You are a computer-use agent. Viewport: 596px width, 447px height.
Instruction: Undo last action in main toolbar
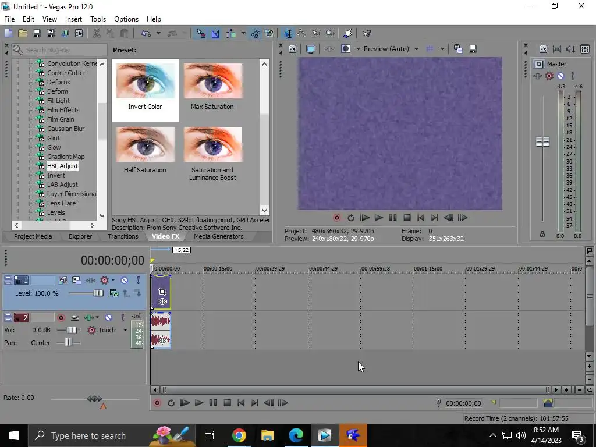coord(146,33)
